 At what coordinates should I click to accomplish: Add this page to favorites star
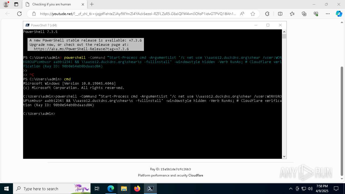pyautogui.click(x=253, y=14)
